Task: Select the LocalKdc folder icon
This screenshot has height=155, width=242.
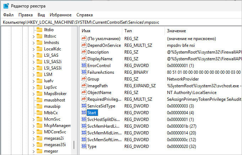Action: 39,49
